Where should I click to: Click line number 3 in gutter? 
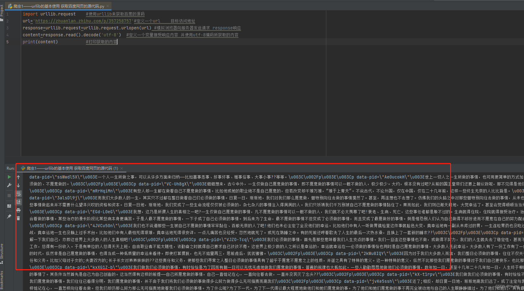(8, 28)
